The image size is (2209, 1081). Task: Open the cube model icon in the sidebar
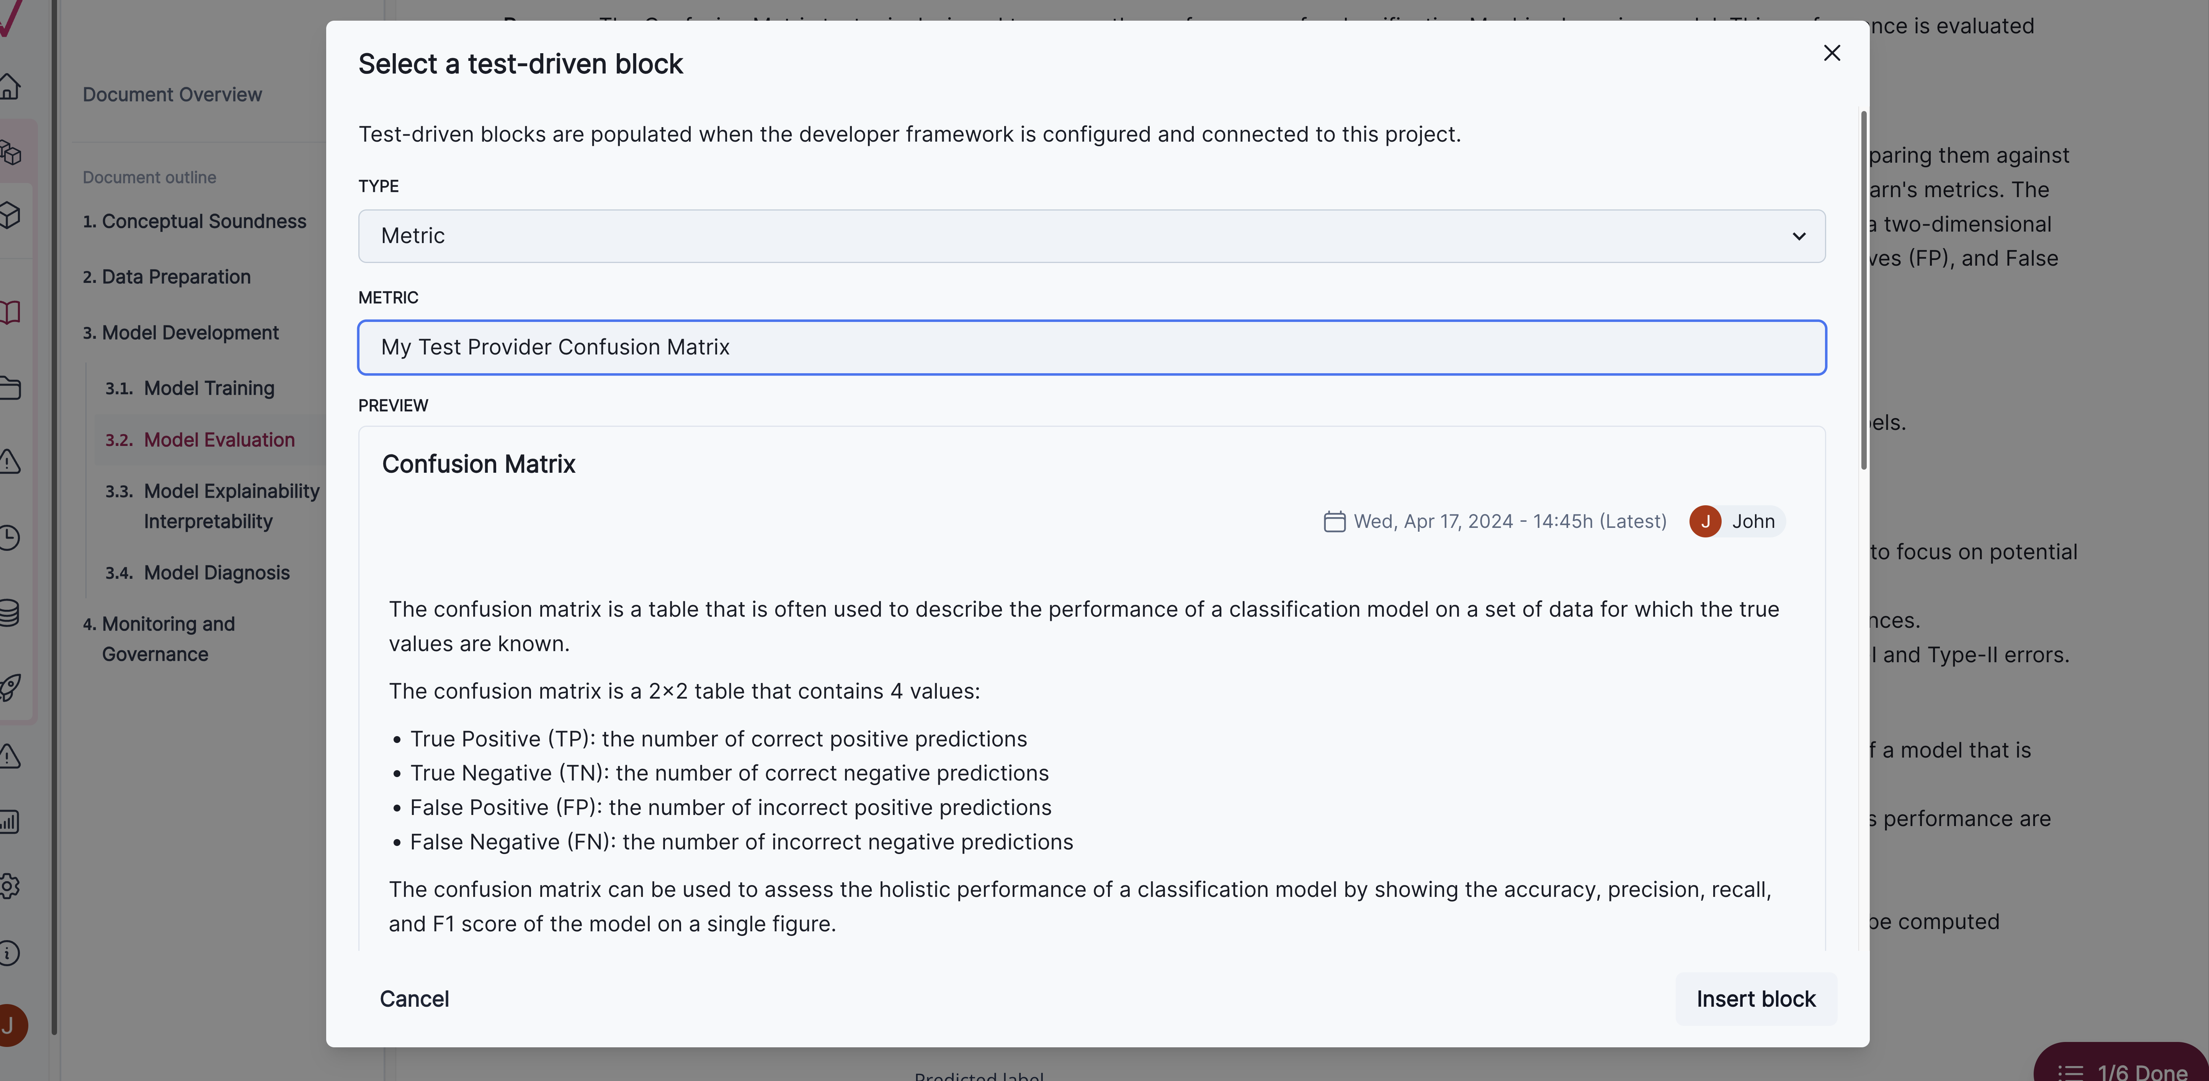tap(11, 215)
